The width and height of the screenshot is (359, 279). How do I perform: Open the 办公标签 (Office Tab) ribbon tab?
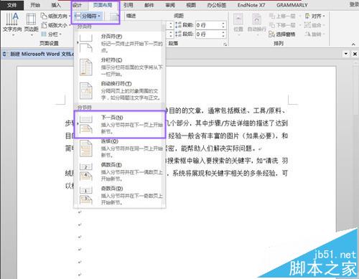(216, 5)
